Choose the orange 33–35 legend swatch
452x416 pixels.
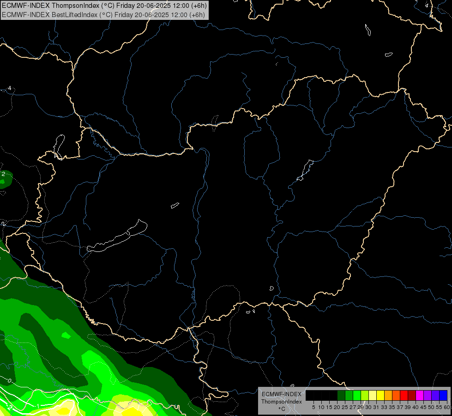click(x=388, y=395)
